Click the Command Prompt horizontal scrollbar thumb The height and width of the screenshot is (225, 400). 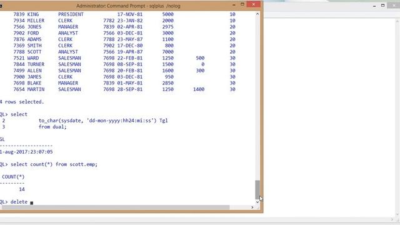pyautogui.click(x=115, y=207)
